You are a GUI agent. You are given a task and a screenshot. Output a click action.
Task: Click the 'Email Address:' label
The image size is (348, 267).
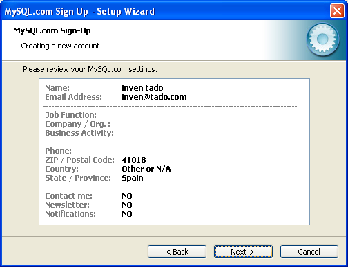click(73, 97)
